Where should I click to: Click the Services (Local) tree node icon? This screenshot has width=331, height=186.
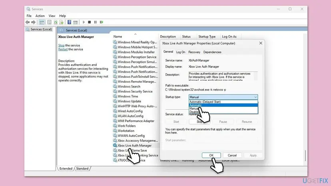click(x=28, y=29)
